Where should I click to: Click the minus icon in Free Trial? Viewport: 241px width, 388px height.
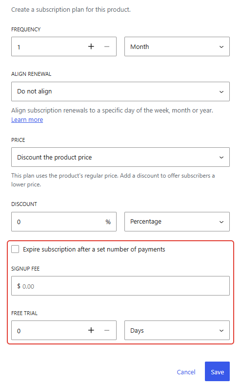click(106, 330)
